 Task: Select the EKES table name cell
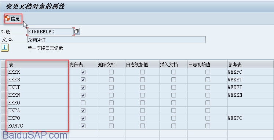(x=38, y=80)
